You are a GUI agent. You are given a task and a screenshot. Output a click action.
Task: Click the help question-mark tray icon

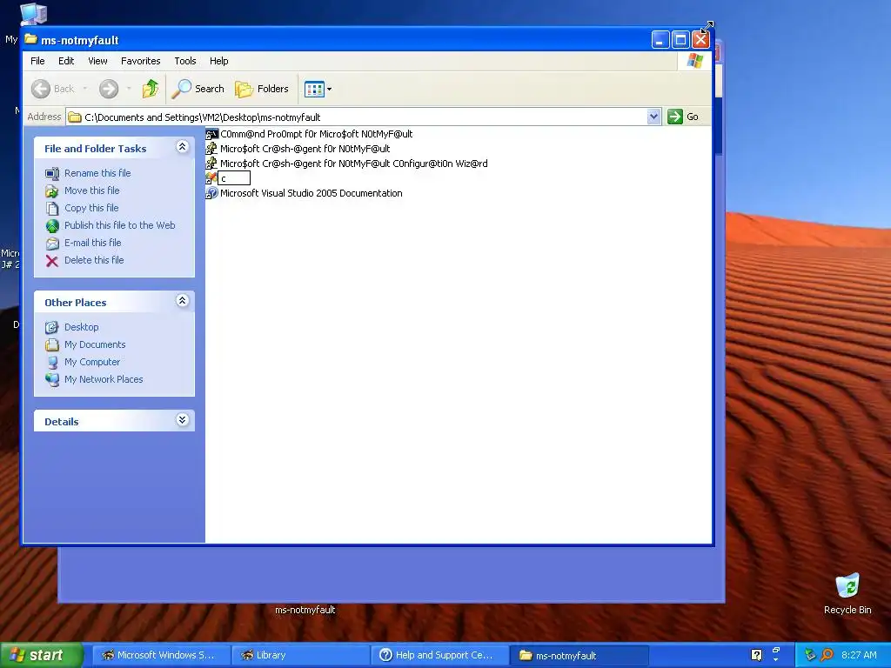coord(756,655)
